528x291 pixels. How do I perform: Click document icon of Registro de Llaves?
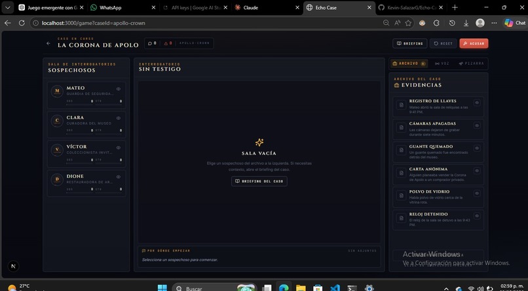click(401, 105)
